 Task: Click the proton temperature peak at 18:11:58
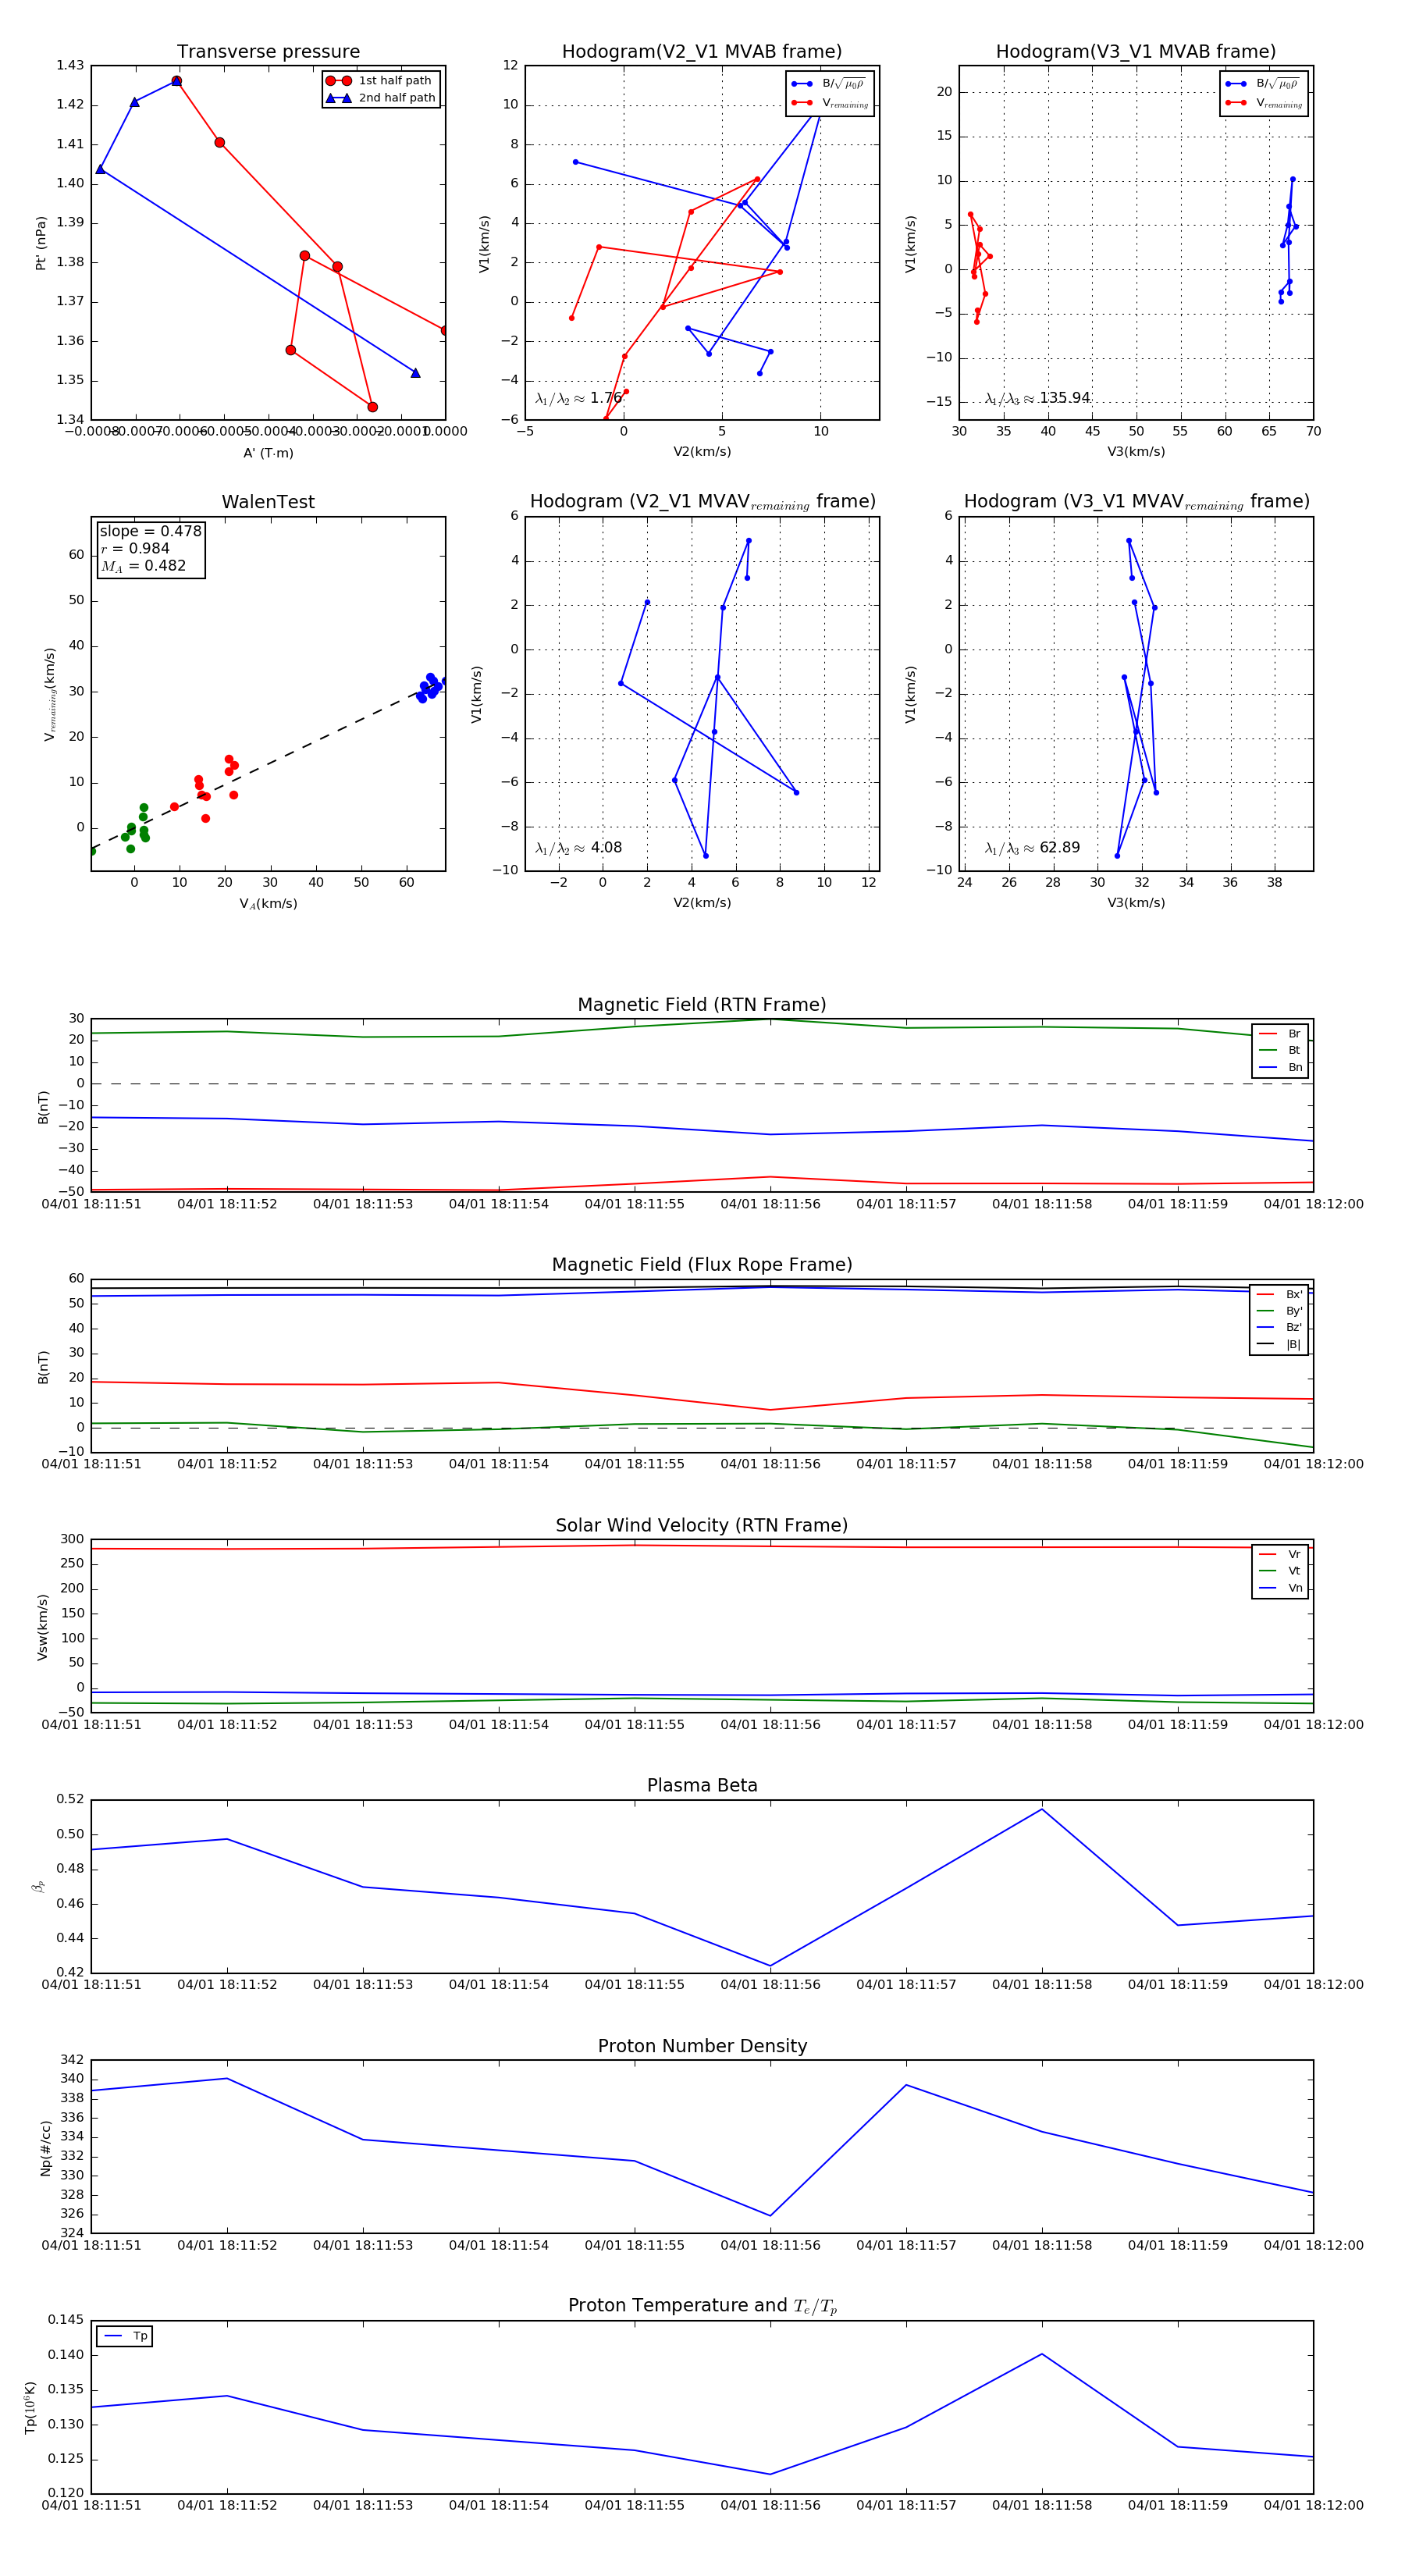pos(1042,2354)
